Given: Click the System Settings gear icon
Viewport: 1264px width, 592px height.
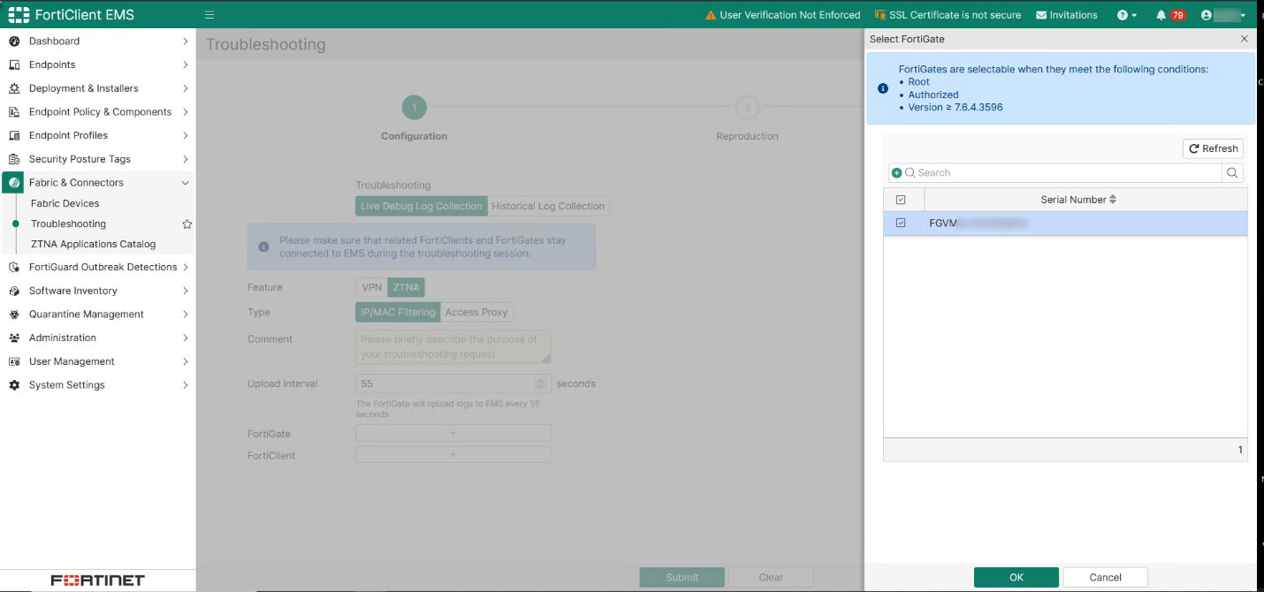Looking at the screenshot, I should tap(14, 385).
